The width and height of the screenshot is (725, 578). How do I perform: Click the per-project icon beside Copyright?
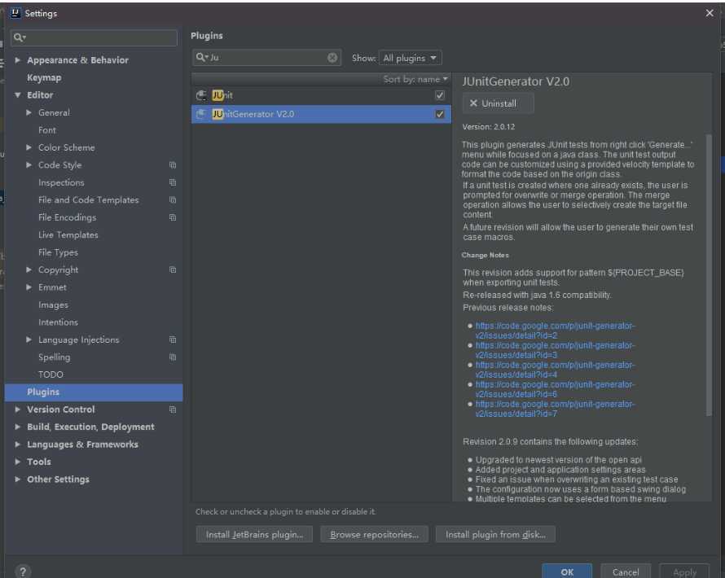tap(173, 269)
